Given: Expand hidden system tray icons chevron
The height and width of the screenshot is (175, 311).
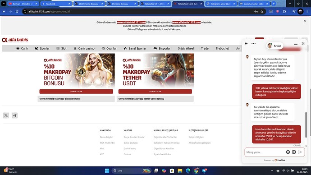Looking at the screenshot, I should [x=272, y=170].
